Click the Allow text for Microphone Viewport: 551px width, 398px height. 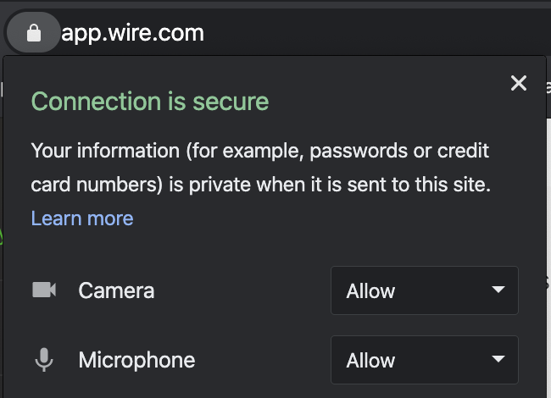coord(370,361)
